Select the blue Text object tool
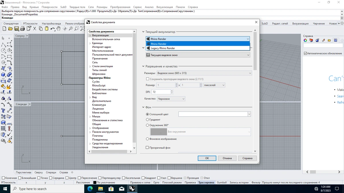This screenshot has width=344, height=193. (3, 110)
